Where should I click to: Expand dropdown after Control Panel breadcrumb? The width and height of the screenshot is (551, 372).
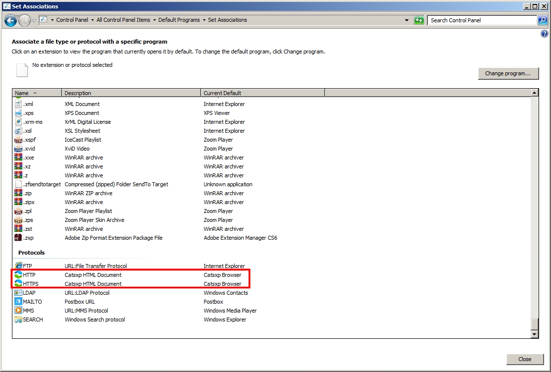92,20
